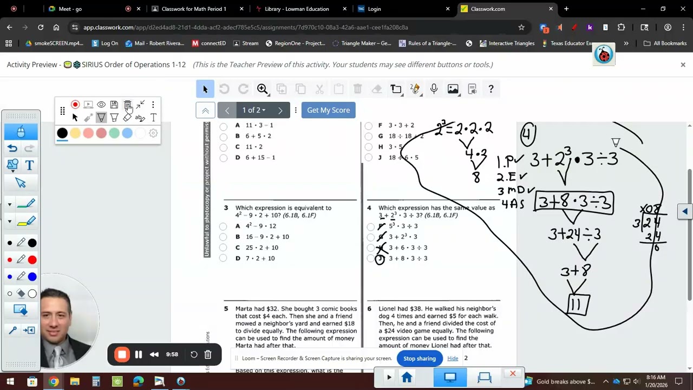Select the pointer tool in Classwork toolbar

[x=205, y=89]
